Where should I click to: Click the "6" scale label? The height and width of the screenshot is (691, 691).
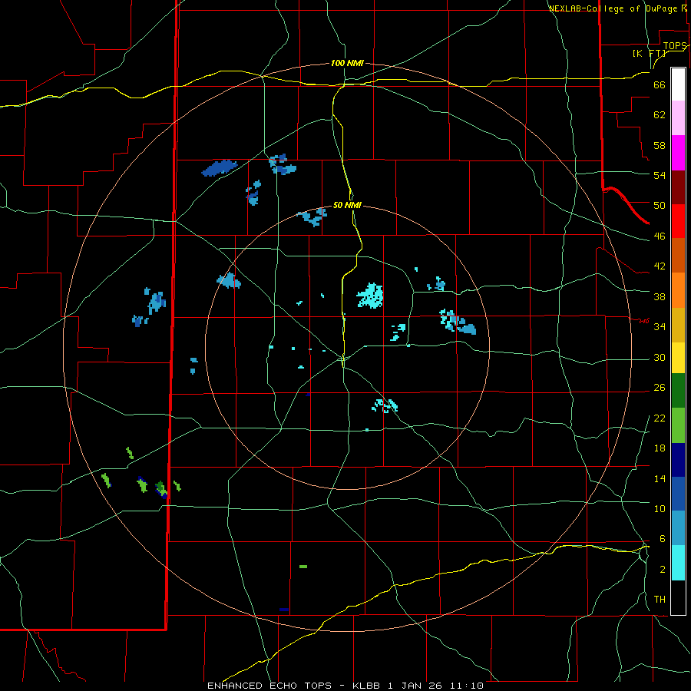tap(662, 539)
